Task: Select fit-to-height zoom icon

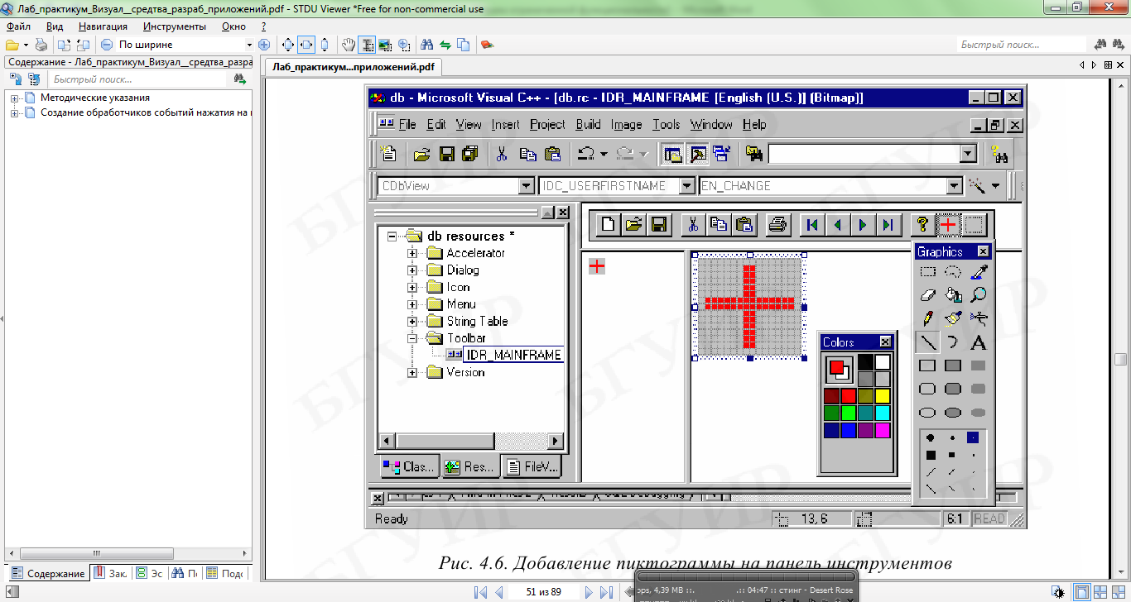Action: click(325, 45)
